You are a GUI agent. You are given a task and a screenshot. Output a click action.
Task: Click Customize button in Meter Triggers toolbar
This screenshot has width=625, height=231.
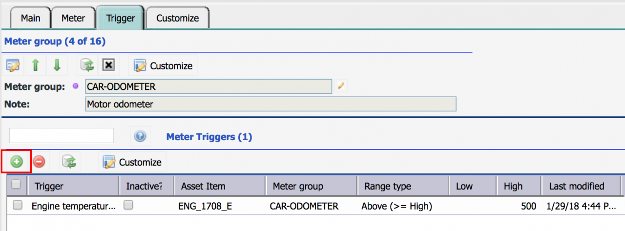(x=133, y=162)
